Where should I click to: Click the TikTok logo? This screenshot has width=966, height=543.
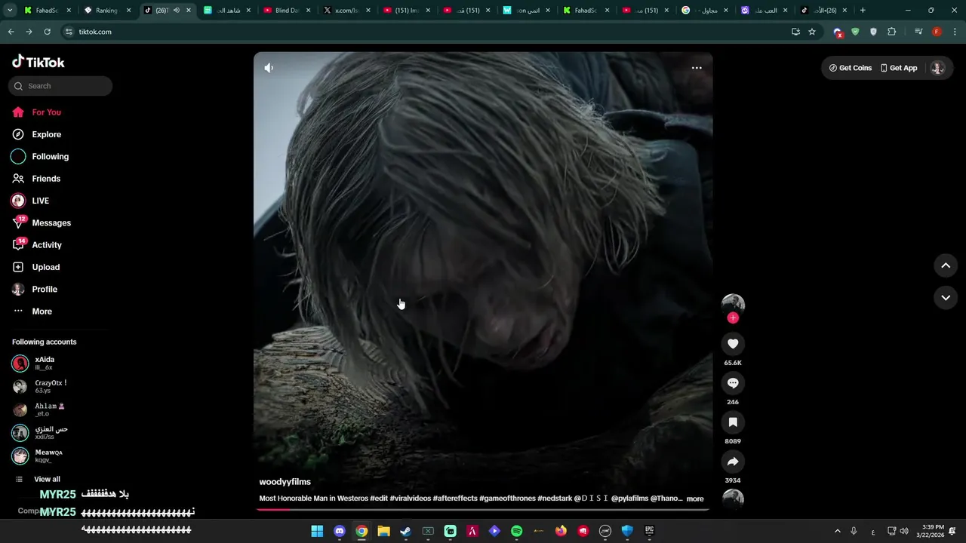38,62
